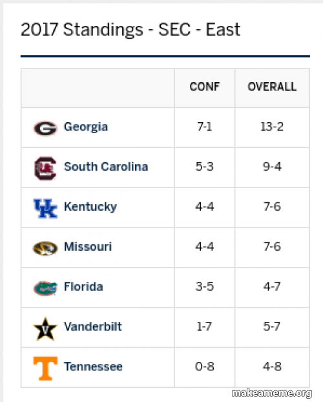Click the Kentucky UK logo
323x402 pixels.
pyautogui.click(x=45, y=209)
